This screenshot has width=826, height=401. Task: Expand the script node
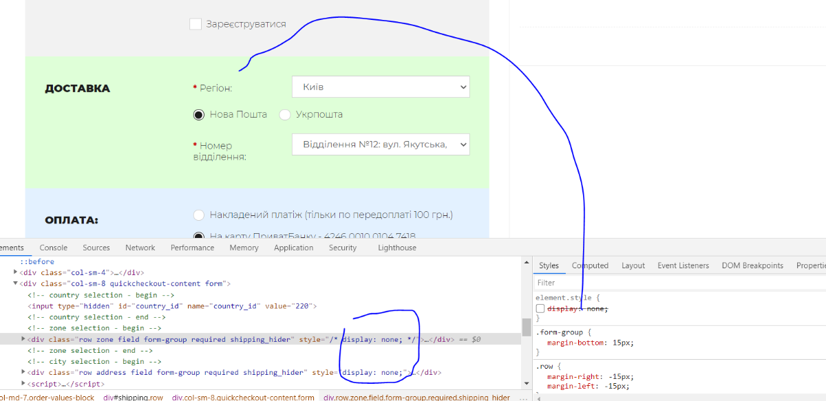pyautogui.click(x=23, y=384)
